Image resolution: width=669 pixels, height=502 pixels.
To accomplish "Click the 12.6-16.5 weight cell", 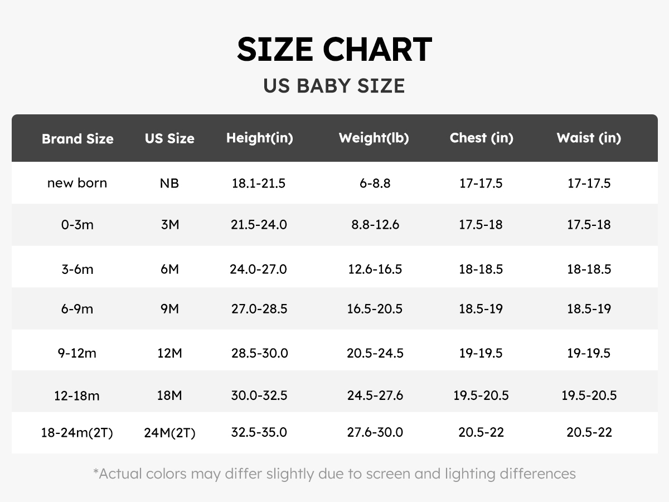I will point(375,269).
